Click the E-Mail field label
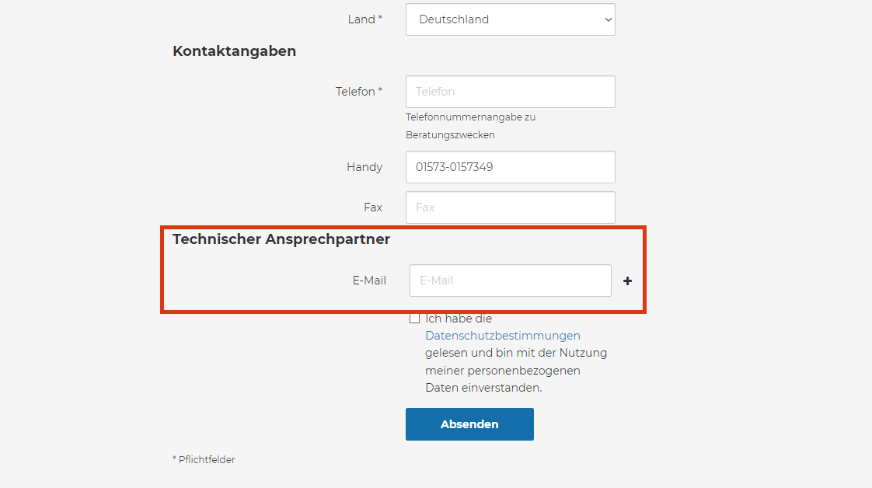The height and width of the screenshot is (488, 872). (x=369, y=281)
